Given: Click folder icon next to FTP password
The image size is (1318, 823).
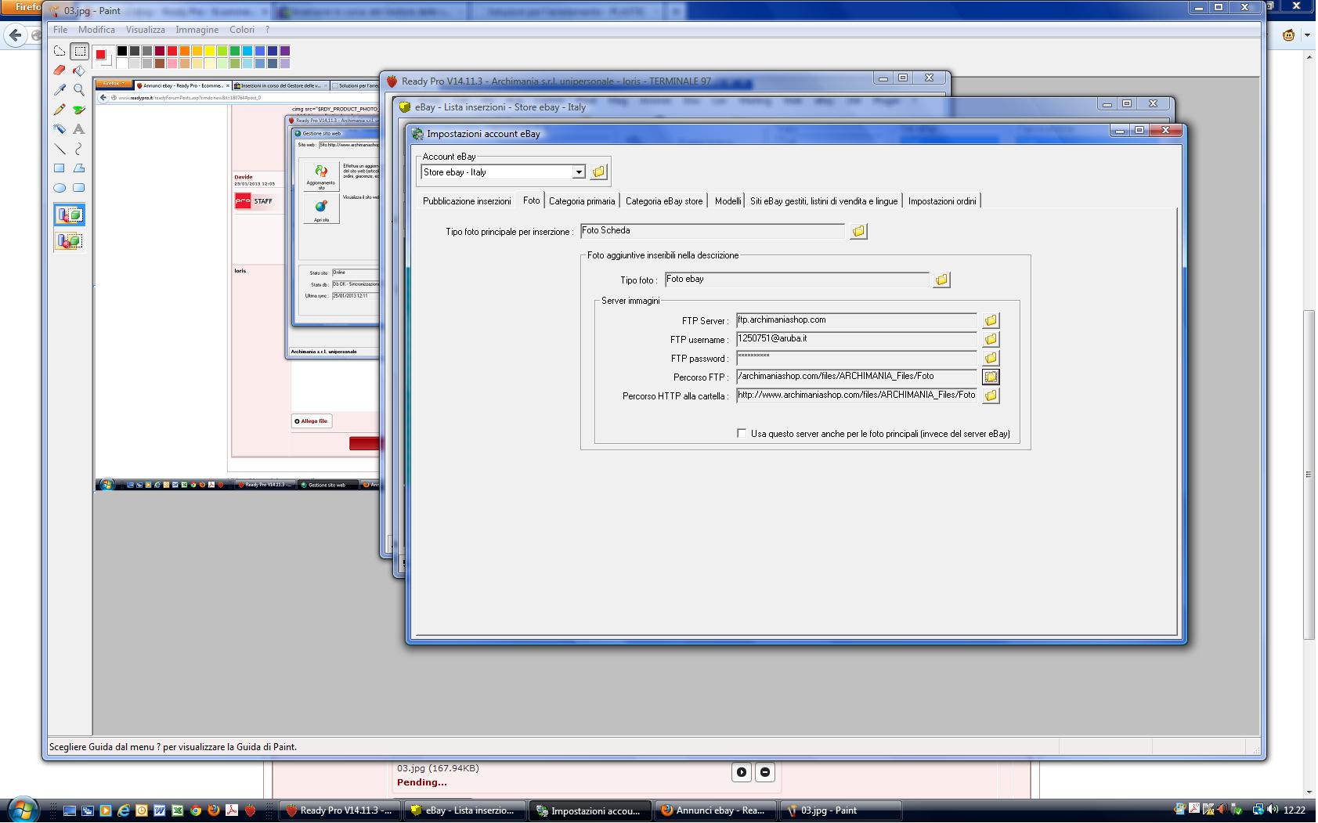Looking at the screenshot, I should pos(991,358).
